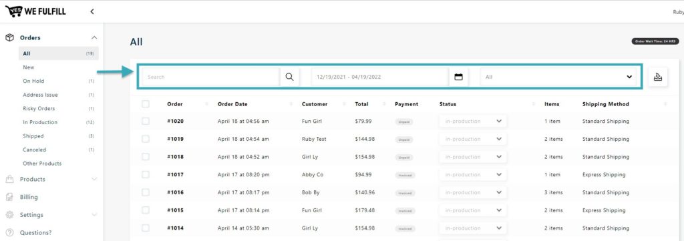Sort by Total column arrows
The height and width of the screenshot is (241, 684).
384,104
